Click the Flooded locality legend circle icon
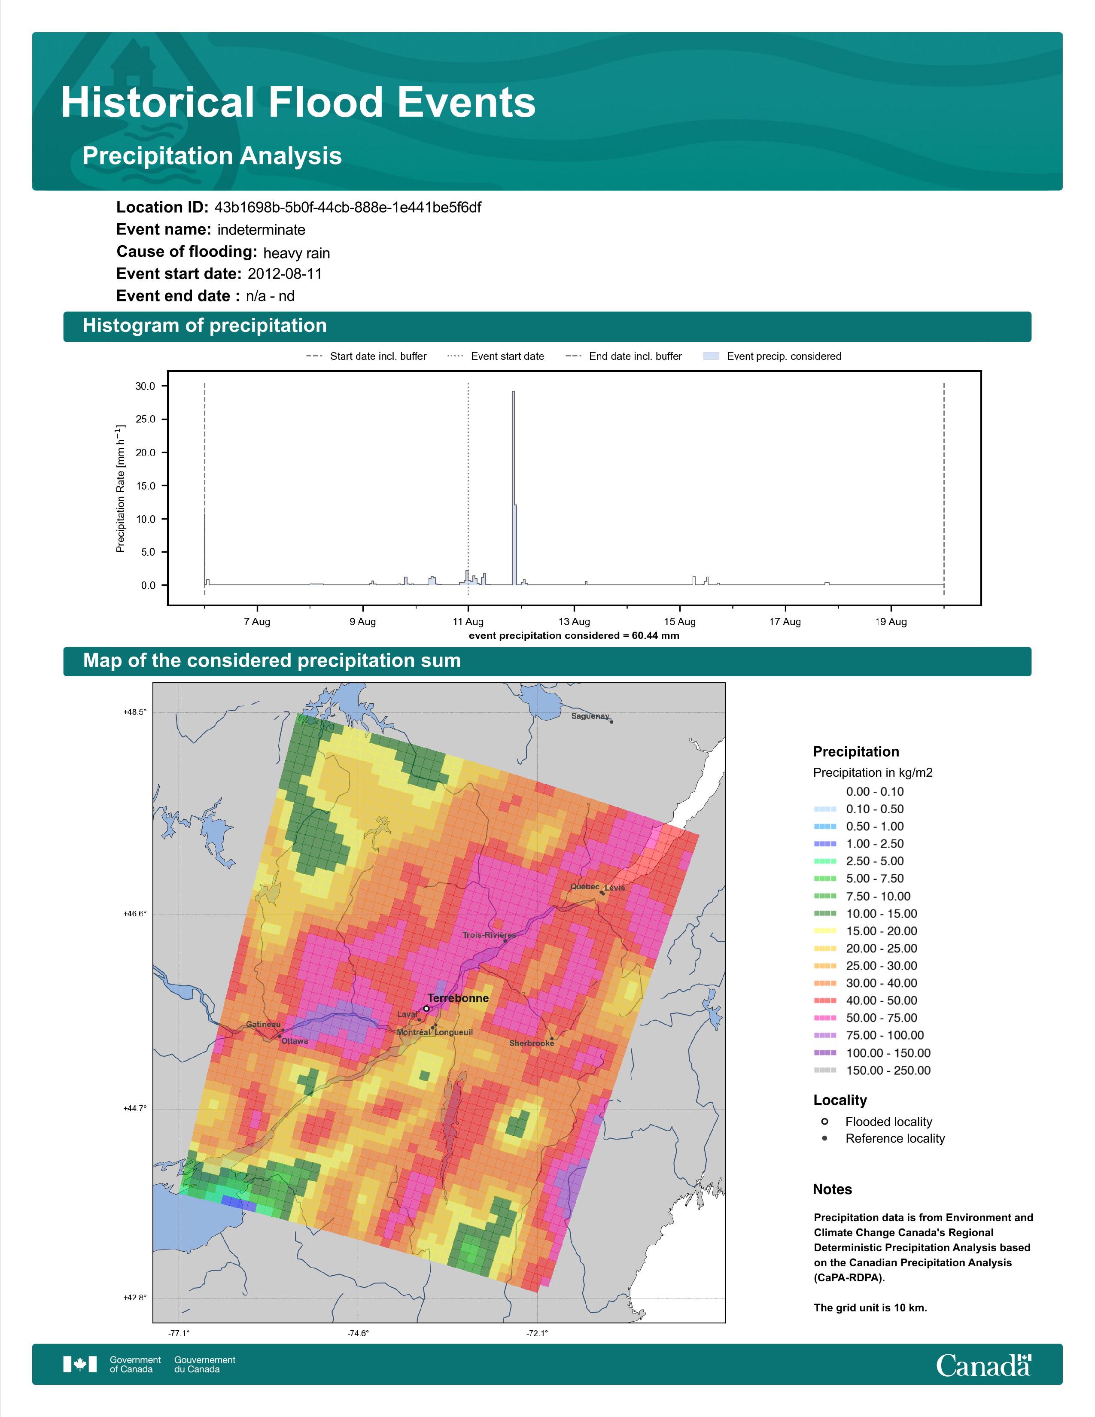Screen dimensions: 1095x1417 point(824,1121)
